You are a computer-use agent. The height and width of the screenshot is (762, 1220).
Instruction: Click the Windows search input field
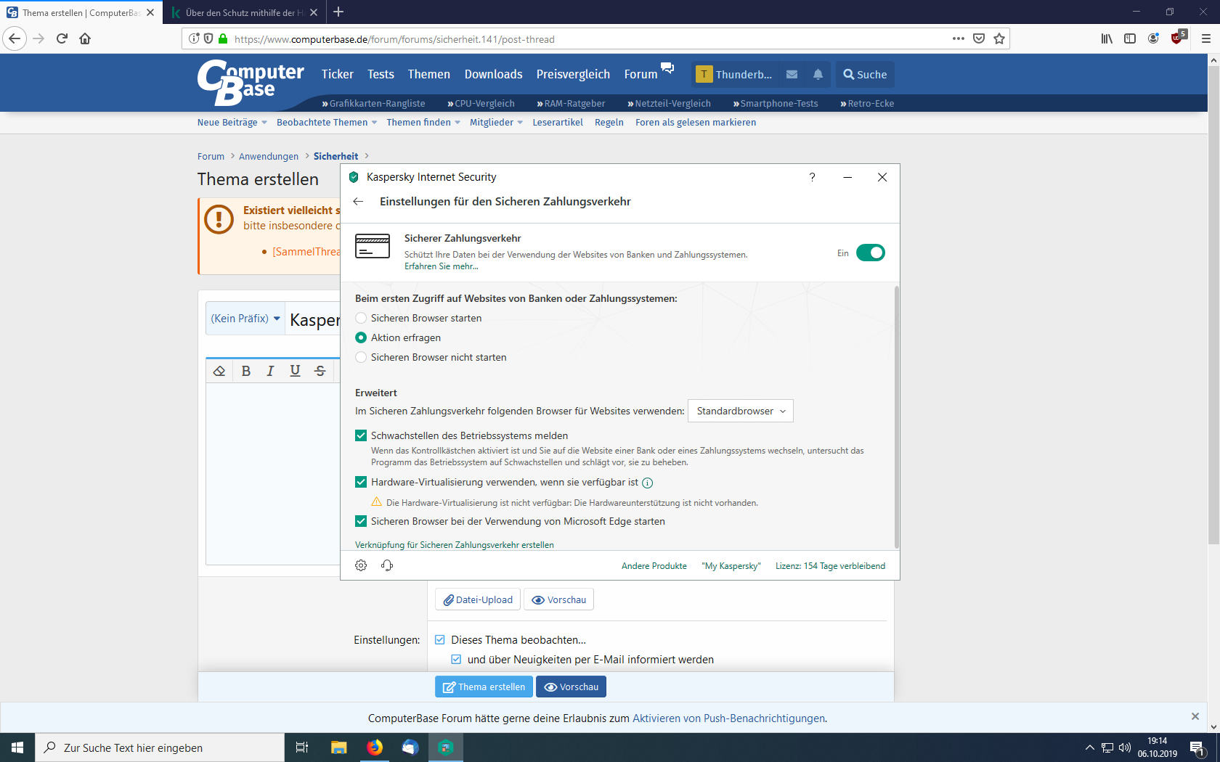point(160,747)
